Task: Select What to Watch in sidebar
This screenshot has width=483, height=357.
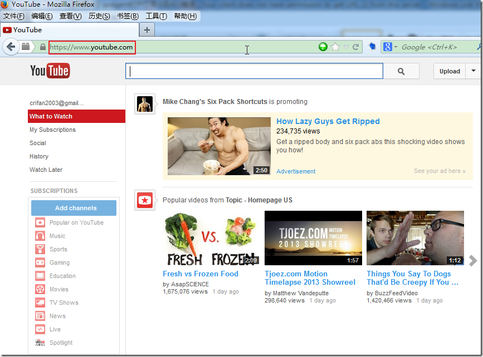Action: coord(76,116)
